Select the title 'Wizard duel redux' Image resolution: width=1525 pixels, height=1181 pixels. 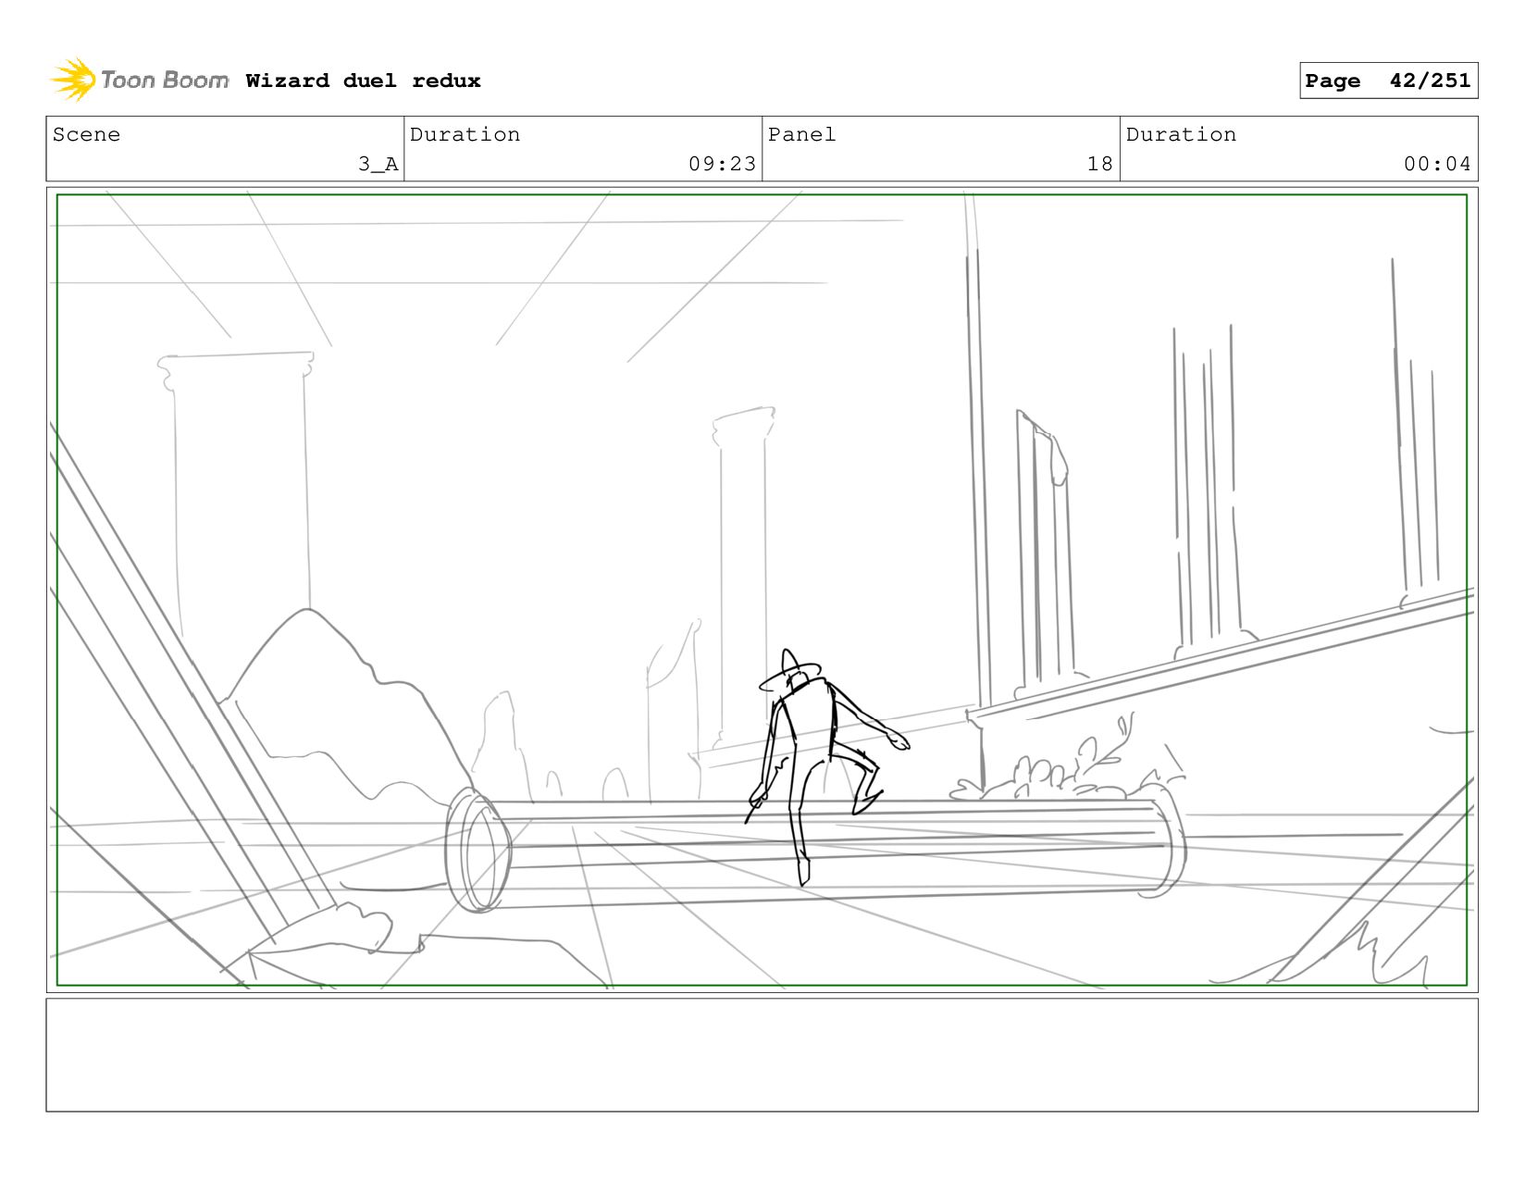tap(363, 81)
